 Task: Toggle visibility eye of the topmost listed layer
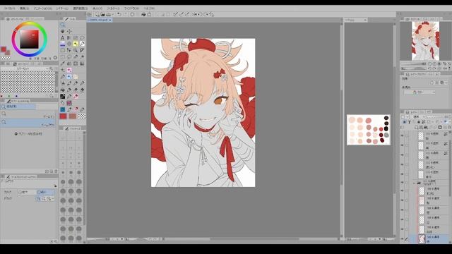pos(402,135)
